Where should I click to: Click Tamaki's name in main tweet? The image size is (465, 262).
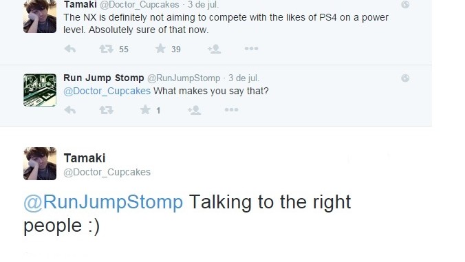(85, 158)
